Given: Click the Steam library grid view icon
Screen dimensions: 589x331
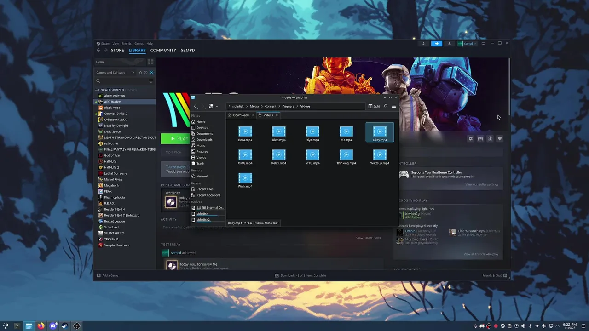Looking at the screenshot, I should click(150, 62).
